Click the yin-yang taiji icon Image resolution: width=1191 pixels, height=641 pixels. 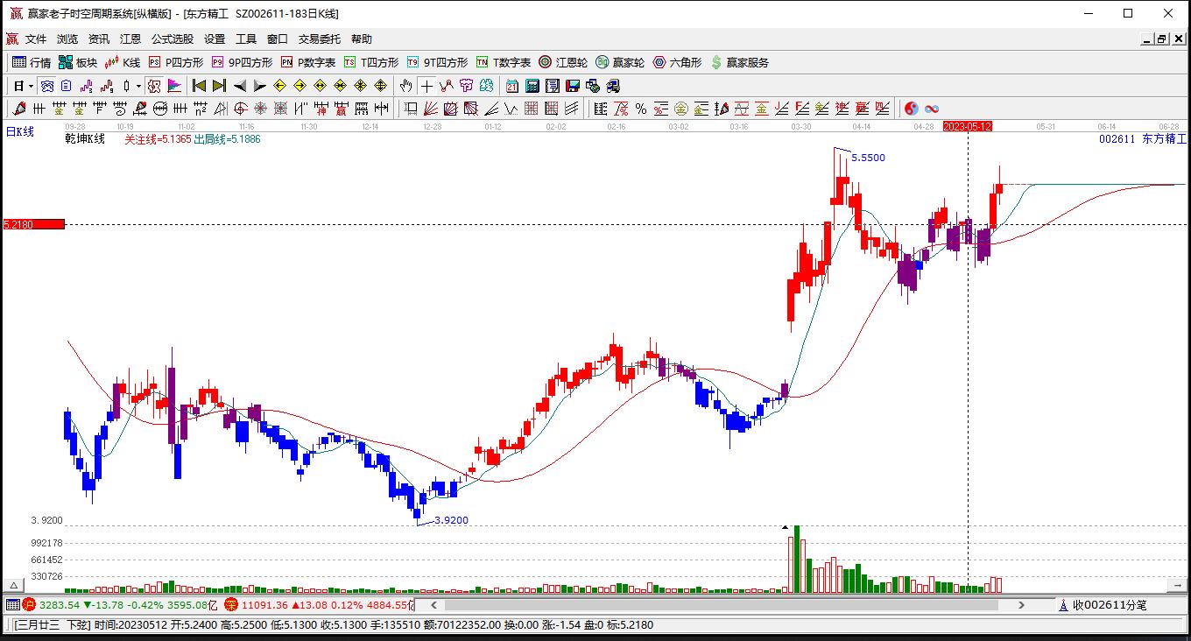911,109
